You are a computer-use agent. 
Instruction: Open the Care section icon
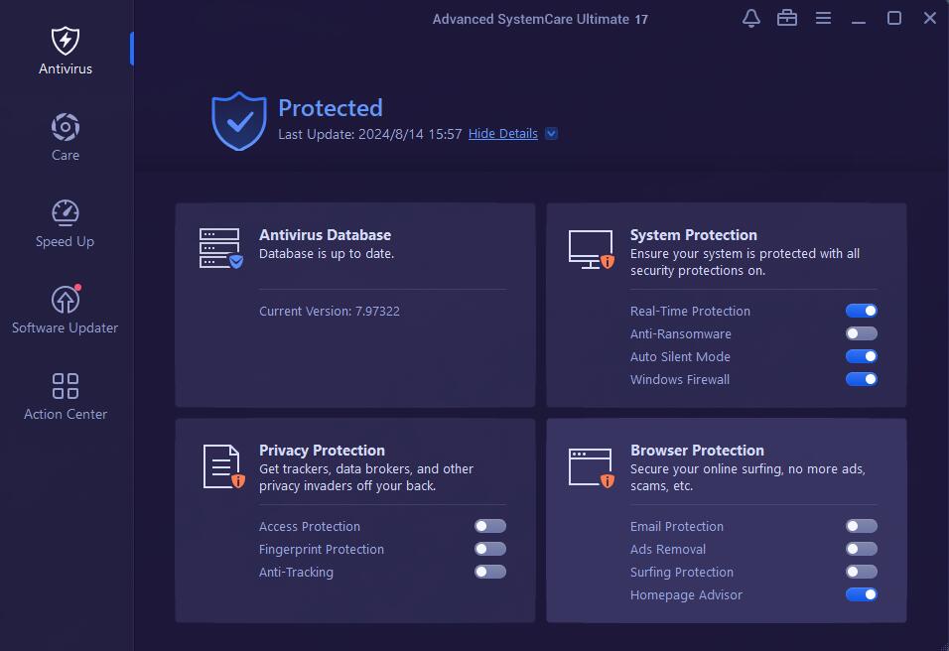(x=66, y=127)
